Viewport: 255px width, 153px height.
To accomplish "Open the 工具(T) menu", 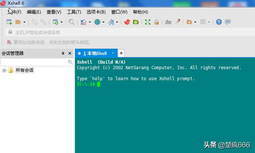I will click(74, 12).
